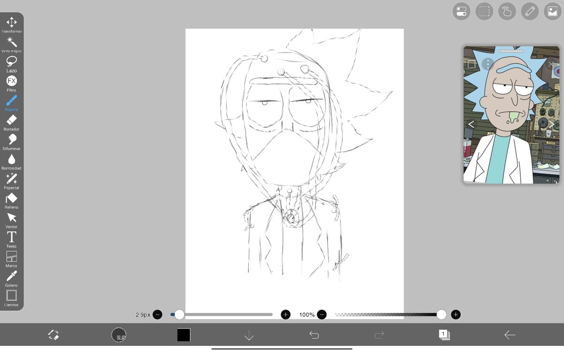Select the Transformar tool
Viewport: 564px width, 352px height.
click(x=12, y=25)
